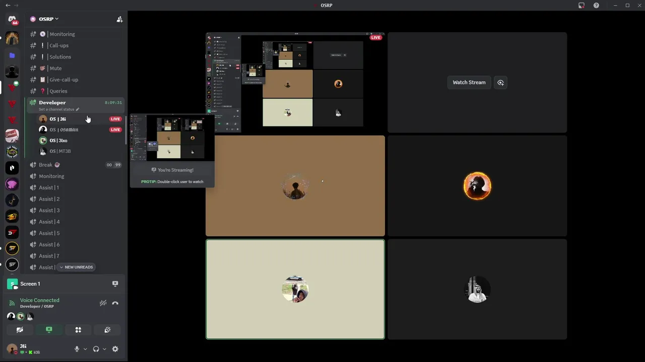The image size is (645, 362).
Task: Open the soundboard button
Action: point(107,330)
